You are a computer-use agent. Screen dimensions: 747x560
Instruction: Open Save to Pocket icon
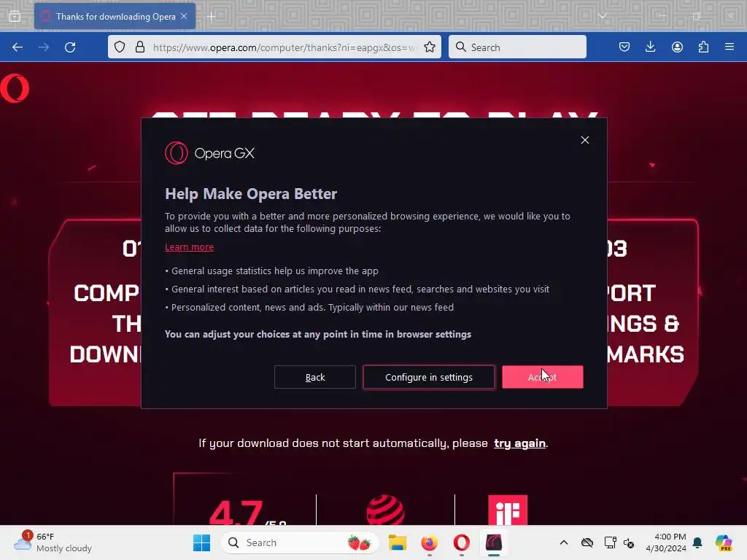[x=624, y=47]
